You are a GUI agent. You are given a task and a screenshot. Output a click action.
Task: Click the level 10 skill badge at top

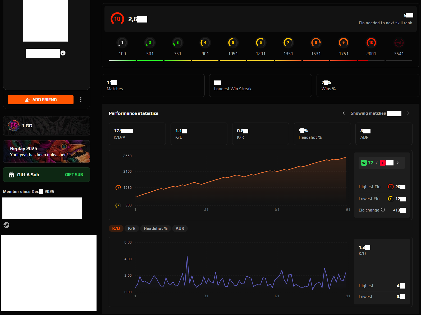click(x=117, y=19)
